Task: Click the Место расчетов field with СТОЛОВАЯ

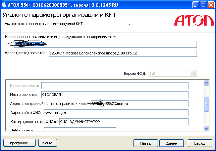Action: tap(115, 95)
